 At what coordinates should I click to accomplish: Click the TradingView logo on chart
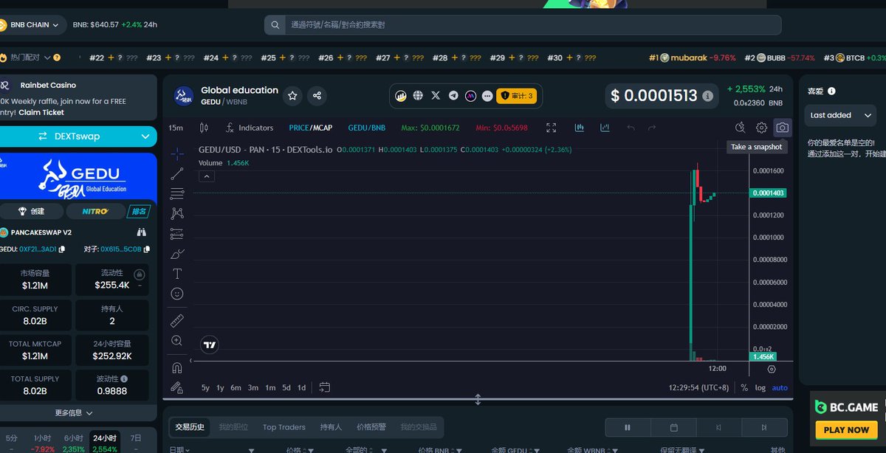210,345
